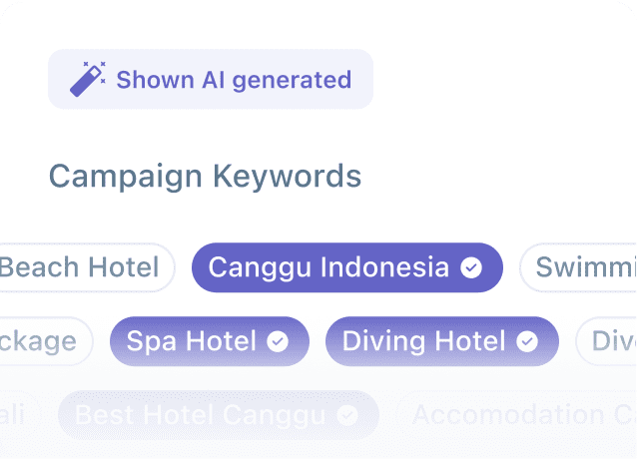The image size is (637, 474).
Task: Enable the partially visible Swimmi keyword chip
Action: pos(584,267)
